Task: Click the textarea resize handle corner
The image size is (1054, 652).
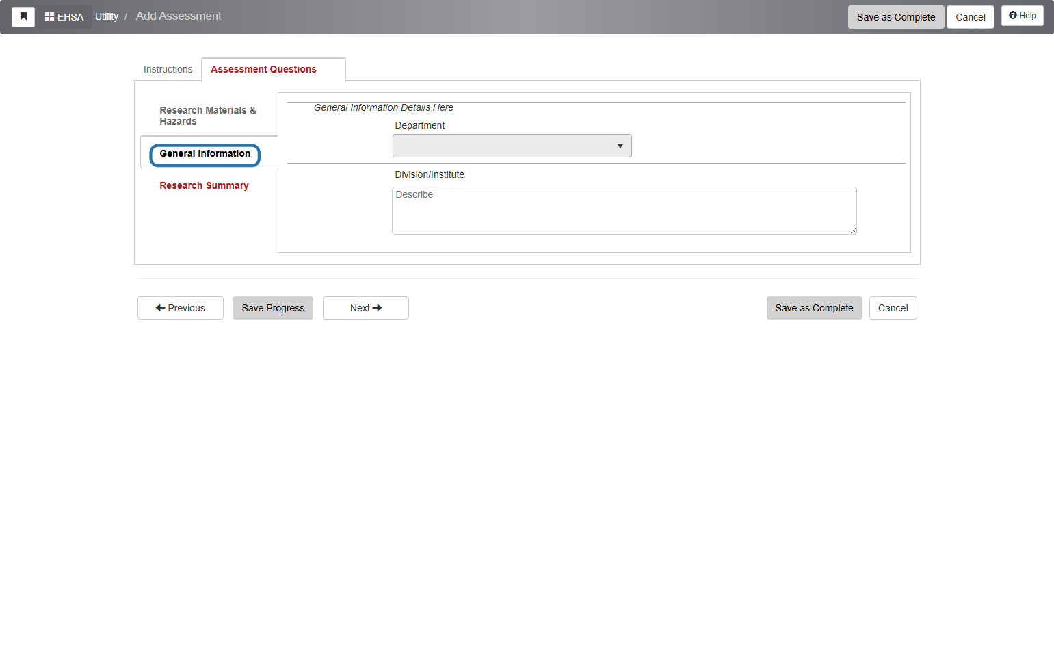Action: 853,231
